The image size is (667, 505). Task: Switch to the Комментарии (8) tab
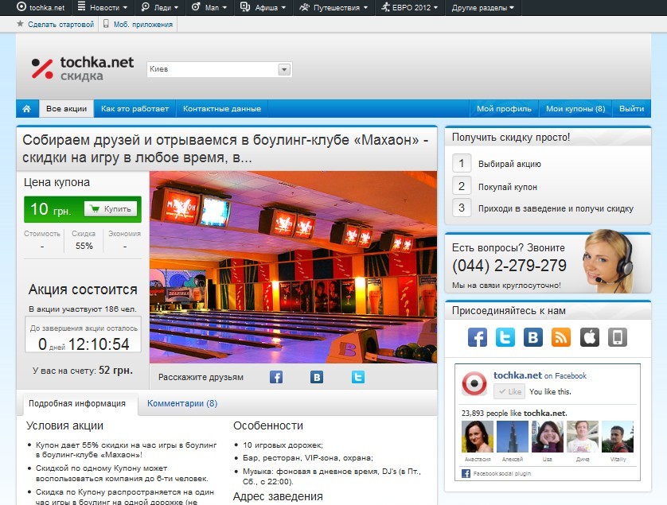182,403
